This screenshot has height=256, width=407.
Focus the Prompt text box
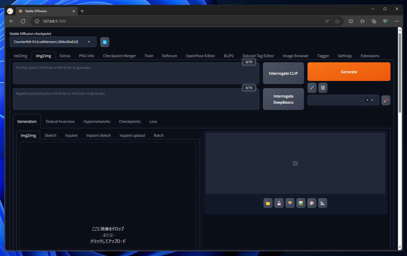[136, 73]
